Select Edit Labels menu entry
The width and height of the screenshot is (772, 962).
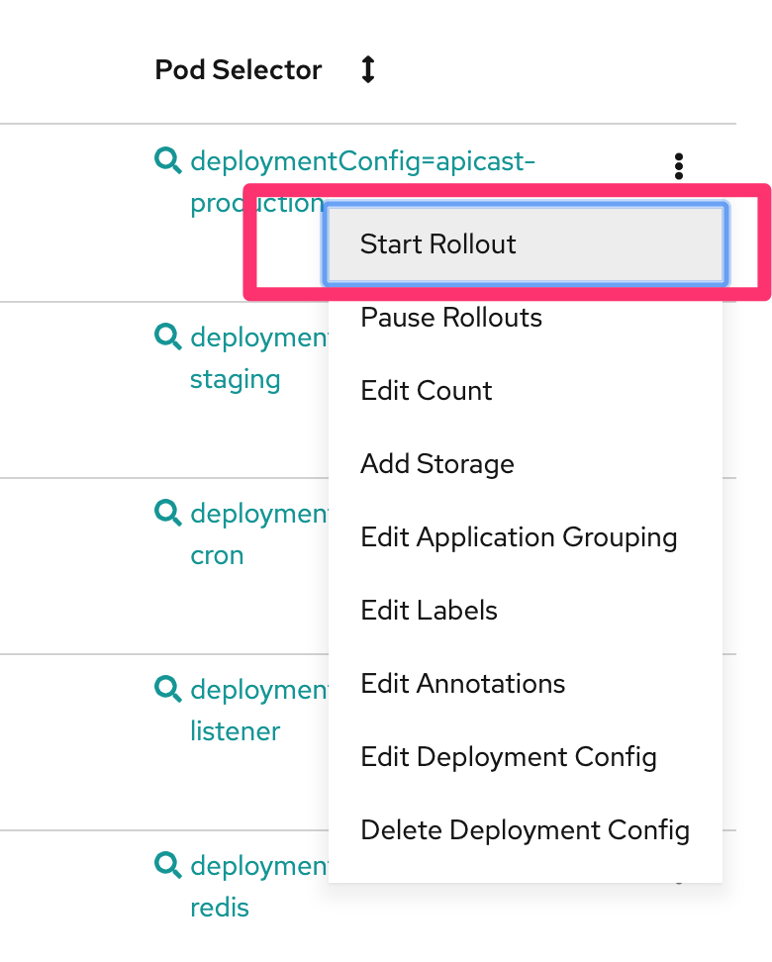(x=526, y=611)
